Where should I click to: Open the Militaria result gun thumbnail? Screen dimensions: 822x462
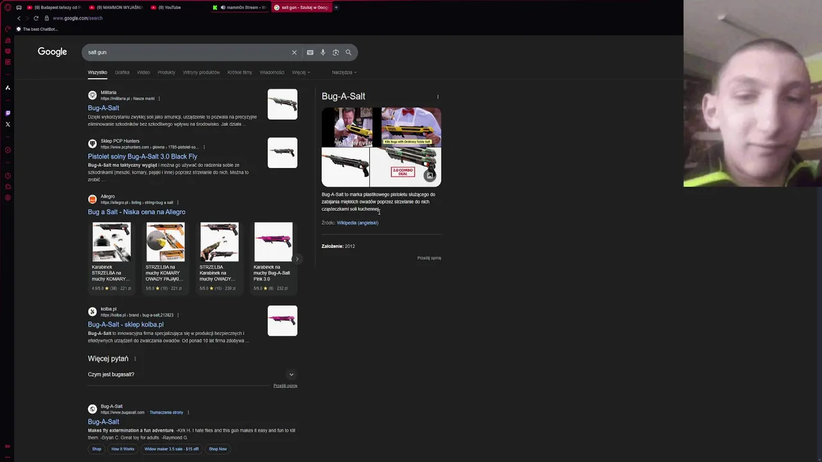click(x=283, y=104)
